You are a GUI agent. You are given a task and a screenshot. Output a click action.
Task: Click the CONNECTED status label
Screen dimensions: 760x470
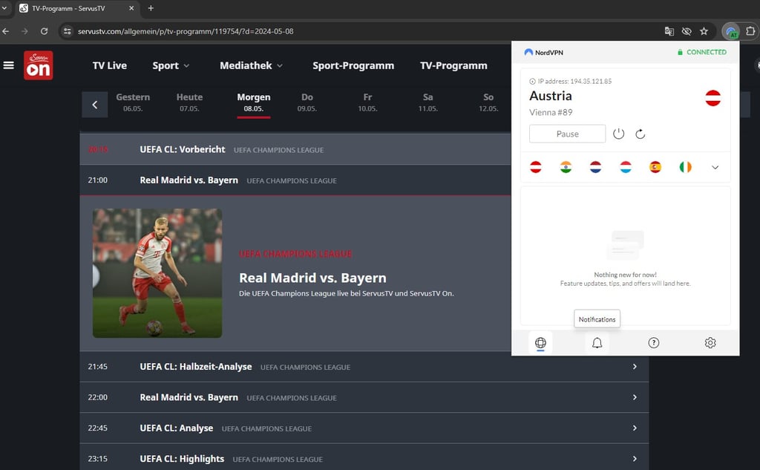pyautogui.click(x=707, y=52)
